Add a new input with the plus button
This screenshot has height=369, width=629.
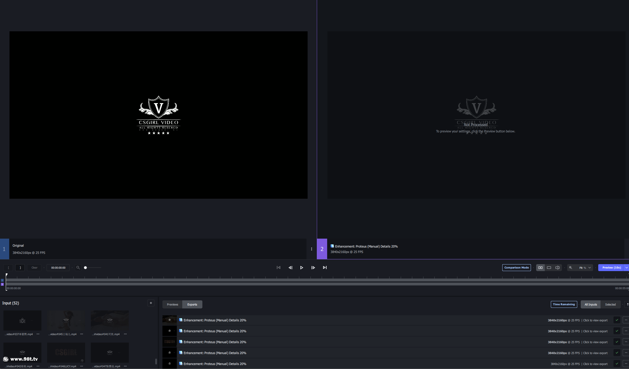pos(151,303)
